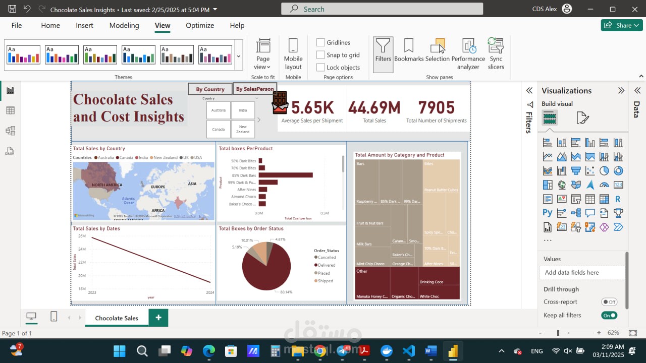Add a new report page
The width and height of the screenshot is (646, 363).
[158, 318]
